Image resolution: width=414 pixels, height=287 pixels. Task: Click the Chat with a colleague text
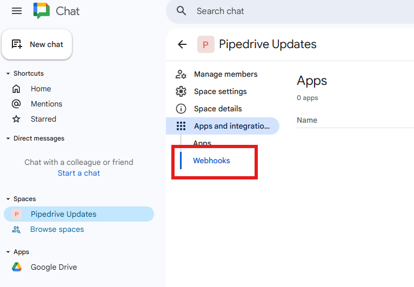pyautogui.click(x=79, y=162)
